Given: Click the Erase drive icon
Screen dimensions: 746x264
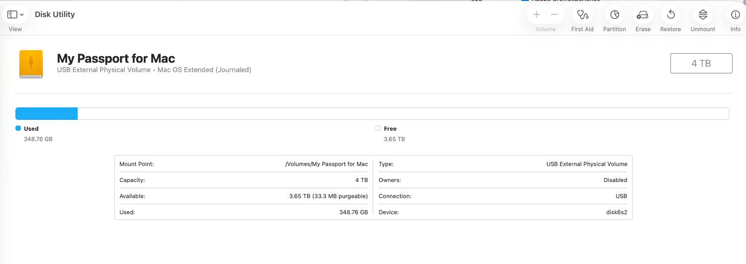Looking at the screenshot, I should pos(643,15).
